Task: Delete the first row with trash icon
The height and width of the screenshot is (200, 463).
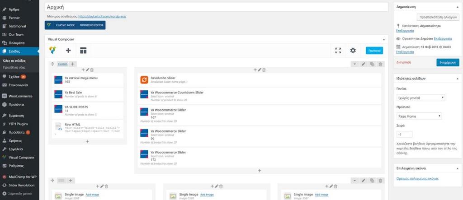Action: pos(381,64)
